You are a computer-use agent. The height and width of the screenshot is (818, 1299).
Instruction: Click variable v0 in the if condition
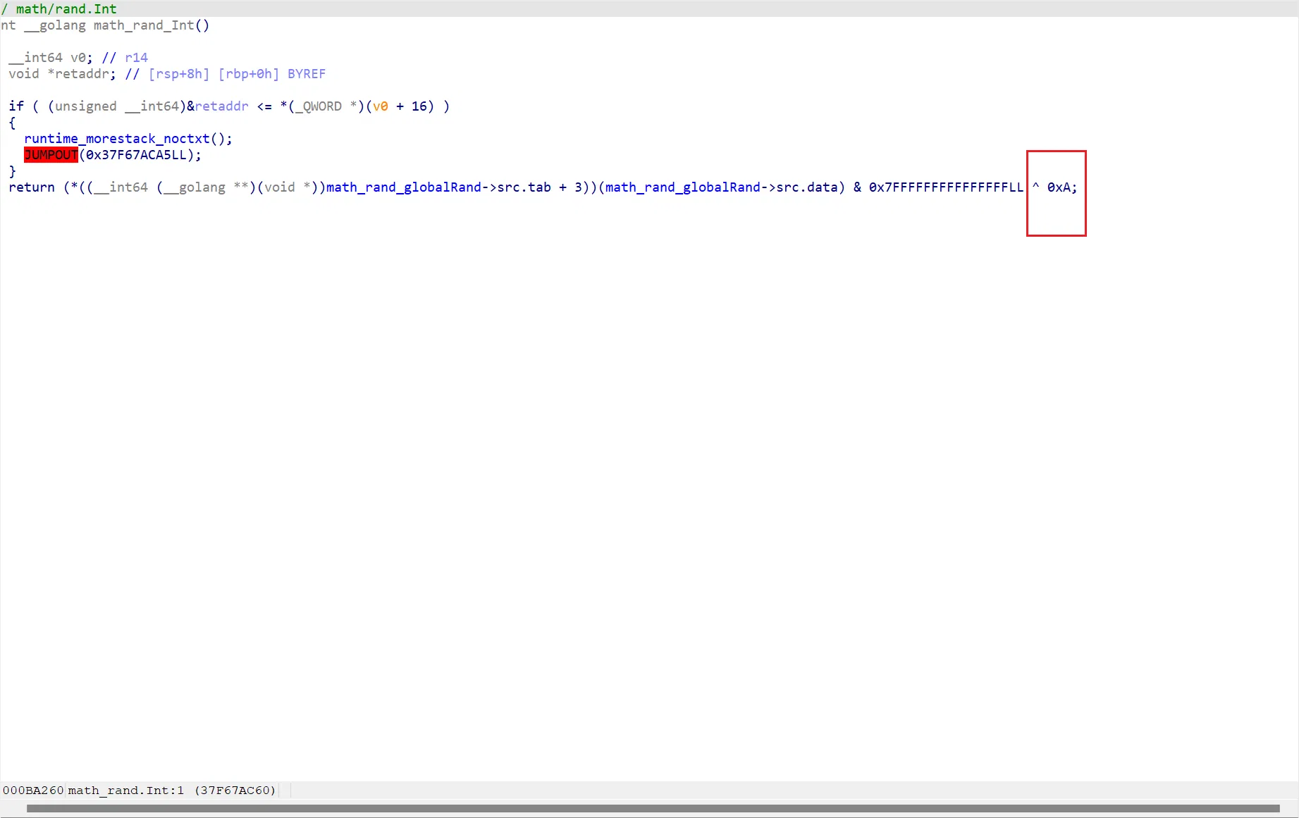(x=381, y=106)
